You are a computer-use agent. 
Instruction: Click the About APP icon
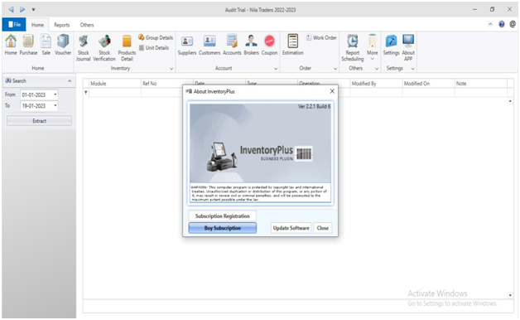(408, 48)
